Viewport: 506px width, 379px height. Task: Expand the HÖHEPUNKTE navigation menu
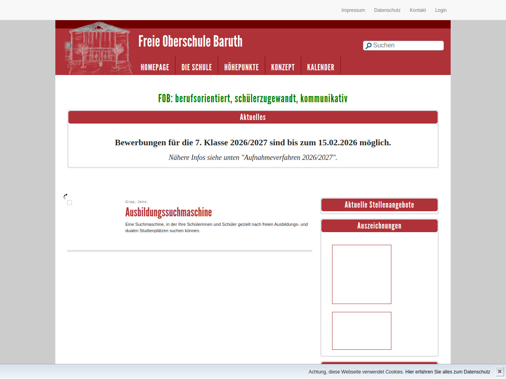[x=241, y=67]
